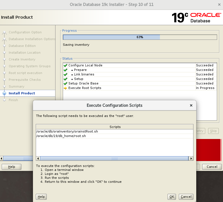
Task: Click the scripts list right scroll arrow
Action: [191, 158]
